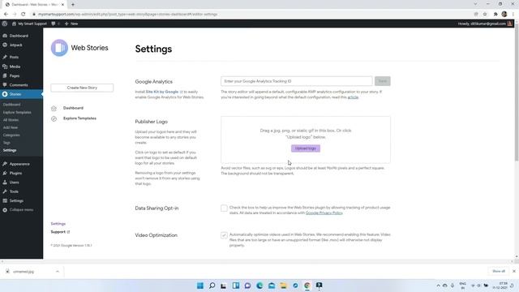
Task: Click the Web Stories logo icon
Action: coord(59,48)
